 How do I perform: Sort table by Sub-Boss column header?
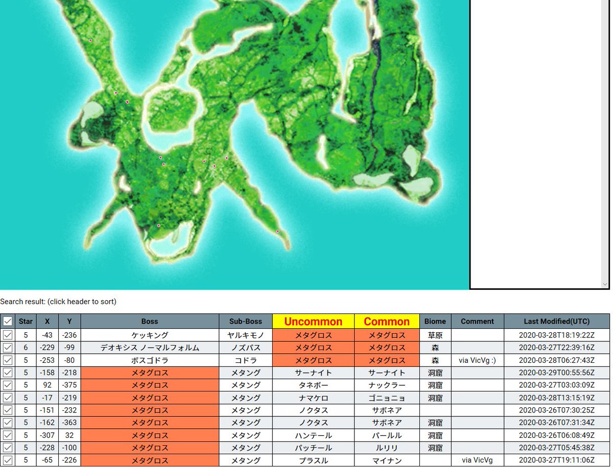(x=246, y=322)
